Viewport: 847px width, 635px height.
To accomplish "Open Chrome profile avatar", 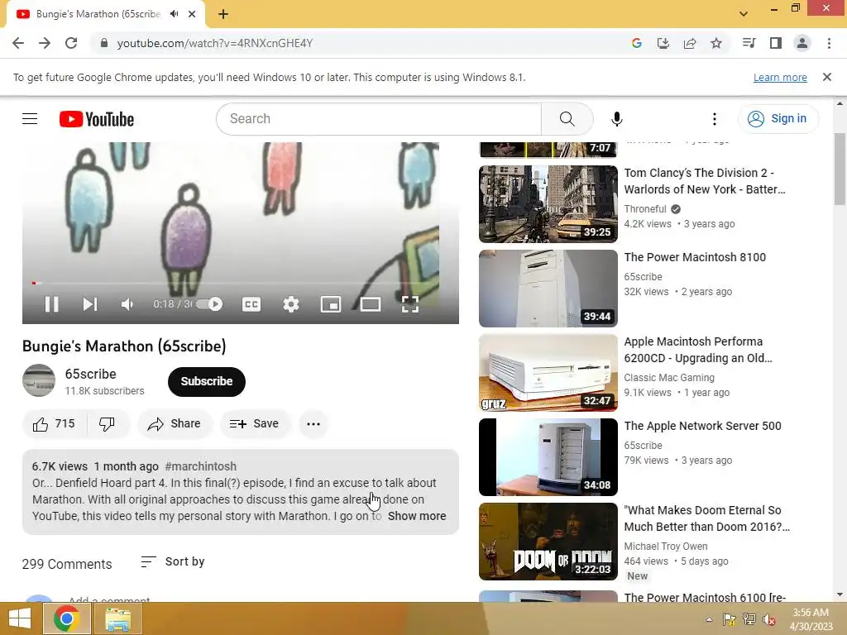I will tap(802, 43).
